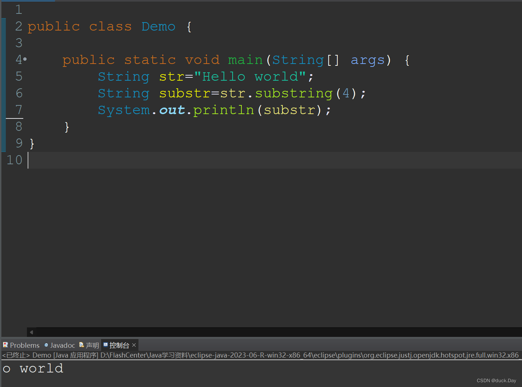Viewport: 522px width, 387px height.
Task: Click the console output text o world
Action: tap(33, 368)
